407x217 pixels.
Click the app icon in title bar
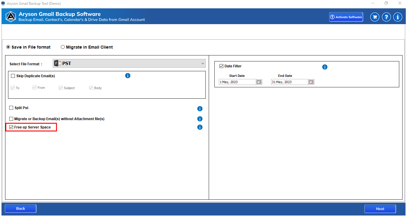coord(3,3)
